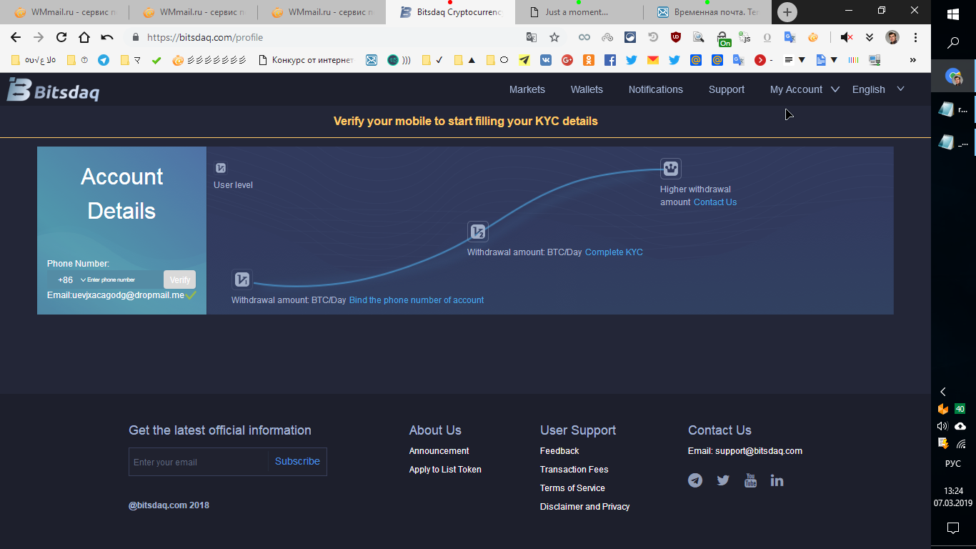Image resolution: width=976 pixels, height=549 pixels.
Task: Click the volume icon in system tray
Action: 942,426
